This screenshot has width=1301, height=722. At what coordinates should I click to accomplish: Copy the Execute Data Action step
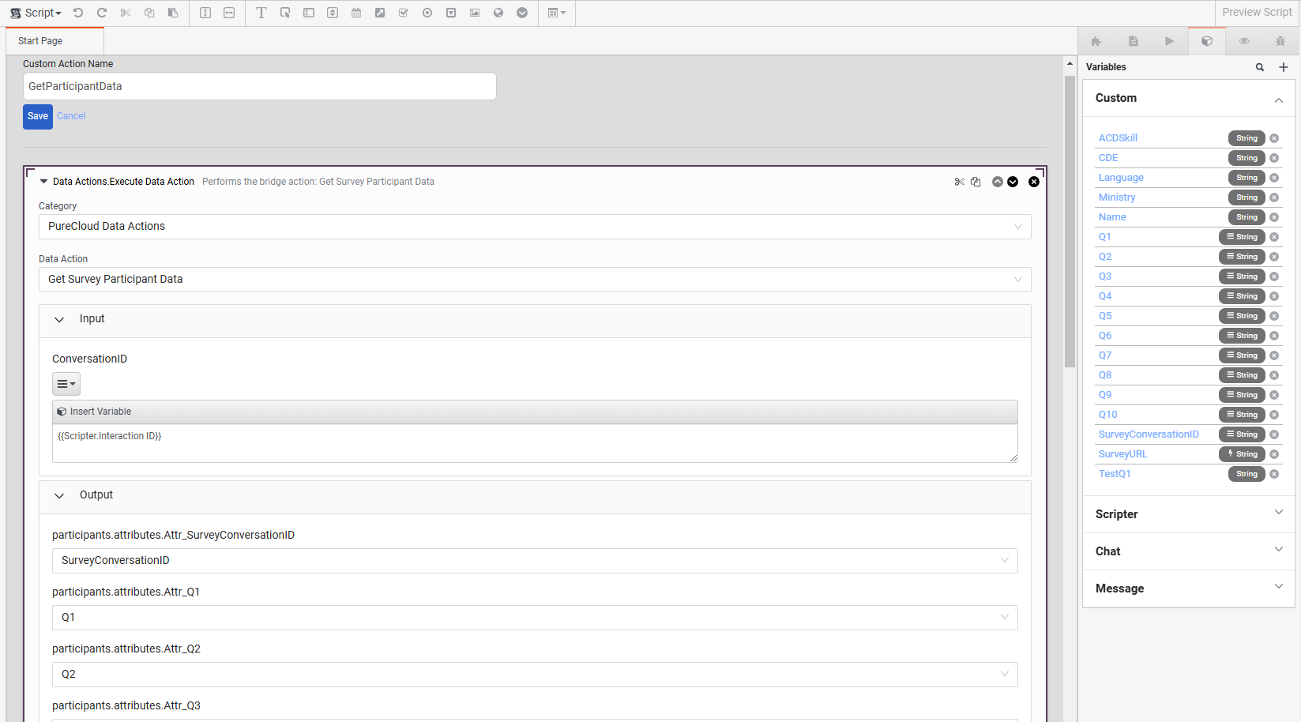click(976, 182)
